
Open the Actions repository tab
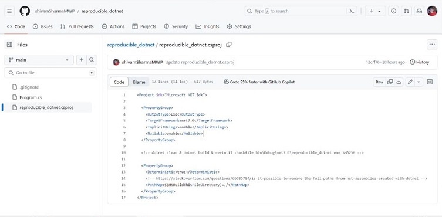tap(113, 26)
